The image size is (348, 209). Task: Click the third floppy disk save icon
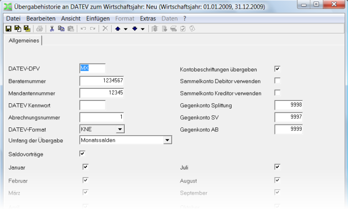tap(27, 28)
